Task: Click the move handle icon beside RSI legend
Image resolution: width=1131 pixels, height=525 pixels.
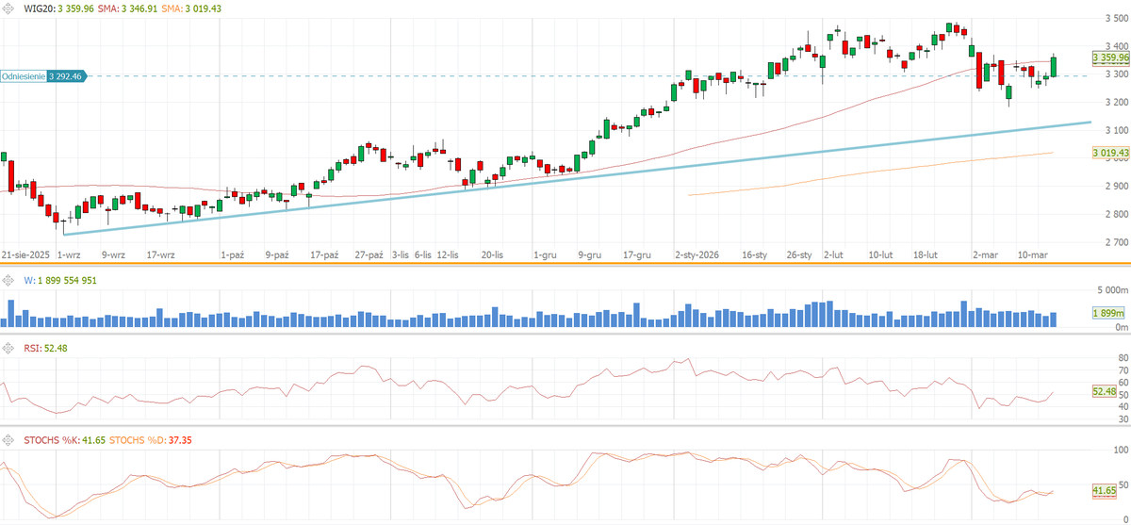Action: (x=8, y=348)
